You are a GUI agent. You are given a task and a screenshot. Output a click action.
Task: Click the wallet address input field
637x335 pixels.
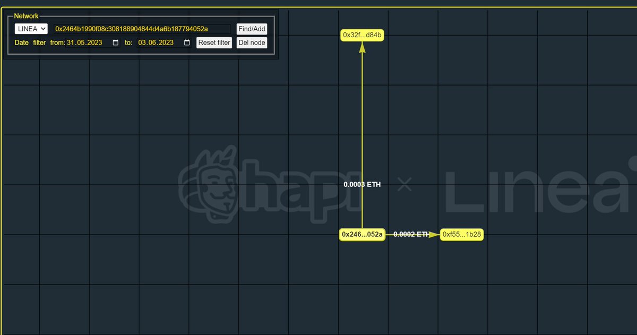[142, 29]
